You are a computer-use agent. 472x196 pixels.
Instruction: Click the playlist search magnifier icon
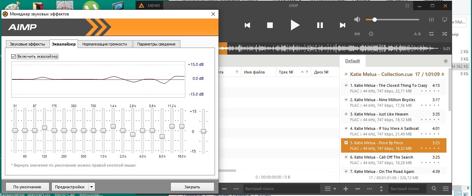pyautogui.click(x=434, y=189)
